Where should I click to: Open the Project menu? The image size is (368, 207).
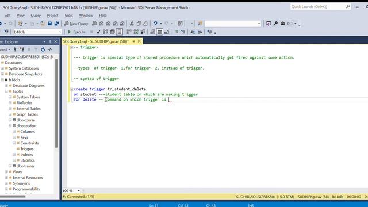52,16
